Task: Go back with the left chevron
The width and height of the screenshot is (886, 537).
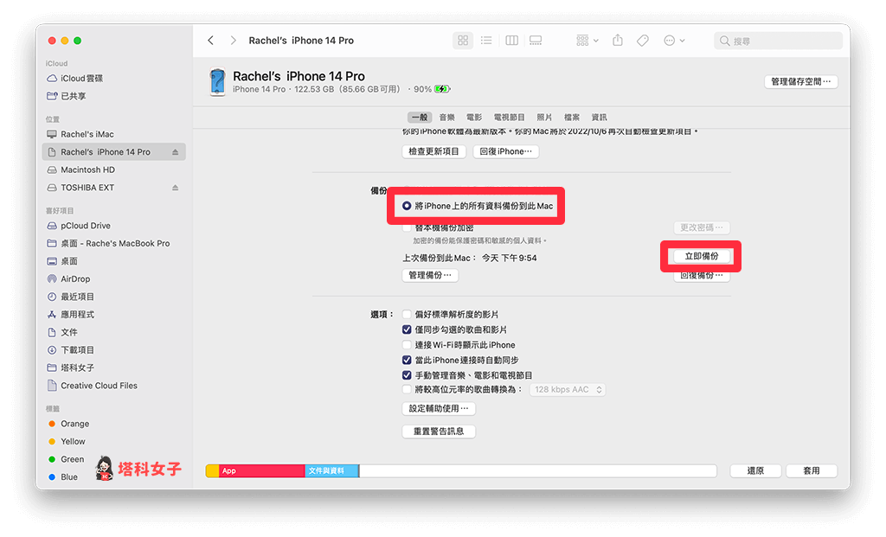Action: pos(211,41)
